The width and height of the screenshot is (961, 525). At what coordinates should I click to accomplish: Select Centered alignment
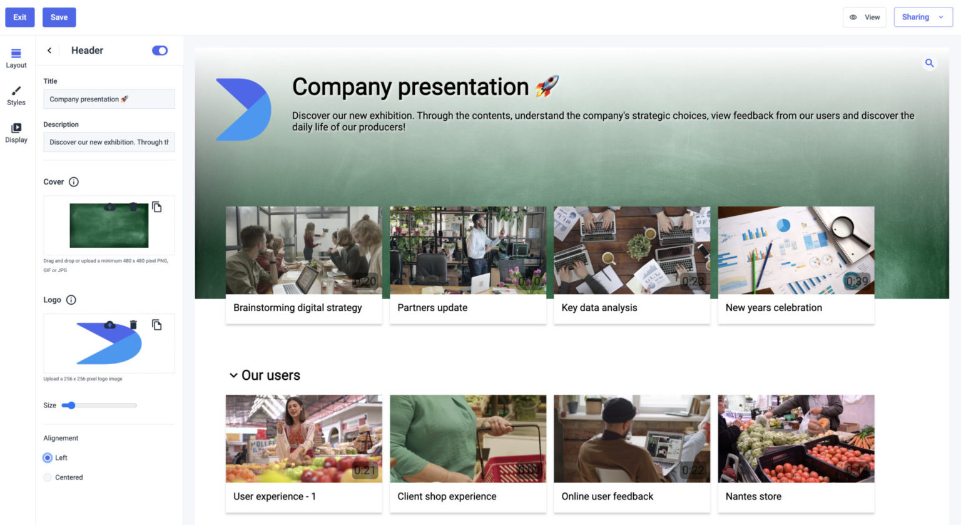(x=47, y=477)
